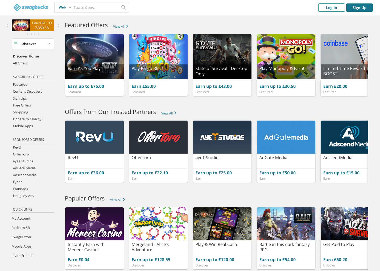Open Meneer Casino offer image

pos(94,224)
